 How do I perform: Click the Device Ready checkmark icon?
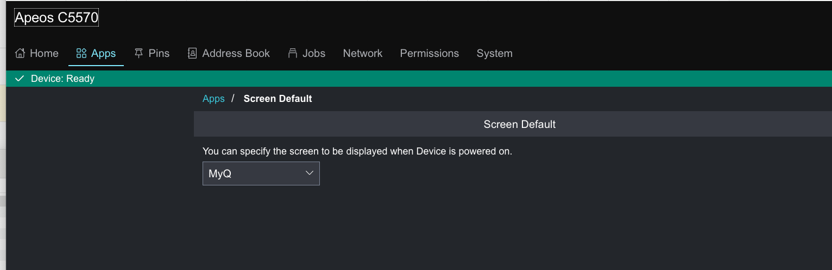coord(20,79)
